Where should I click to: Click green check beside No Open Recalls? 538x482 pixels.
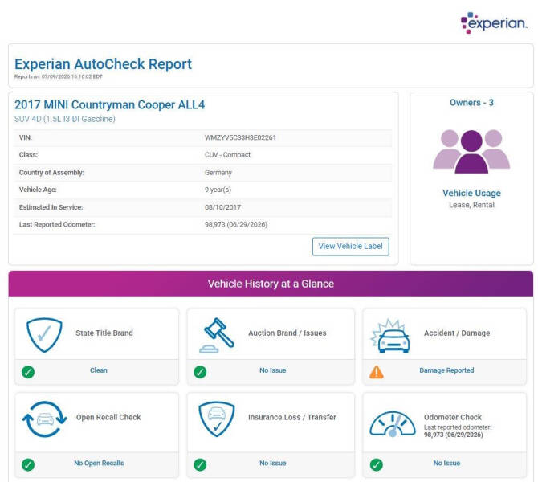coord(28,464)
